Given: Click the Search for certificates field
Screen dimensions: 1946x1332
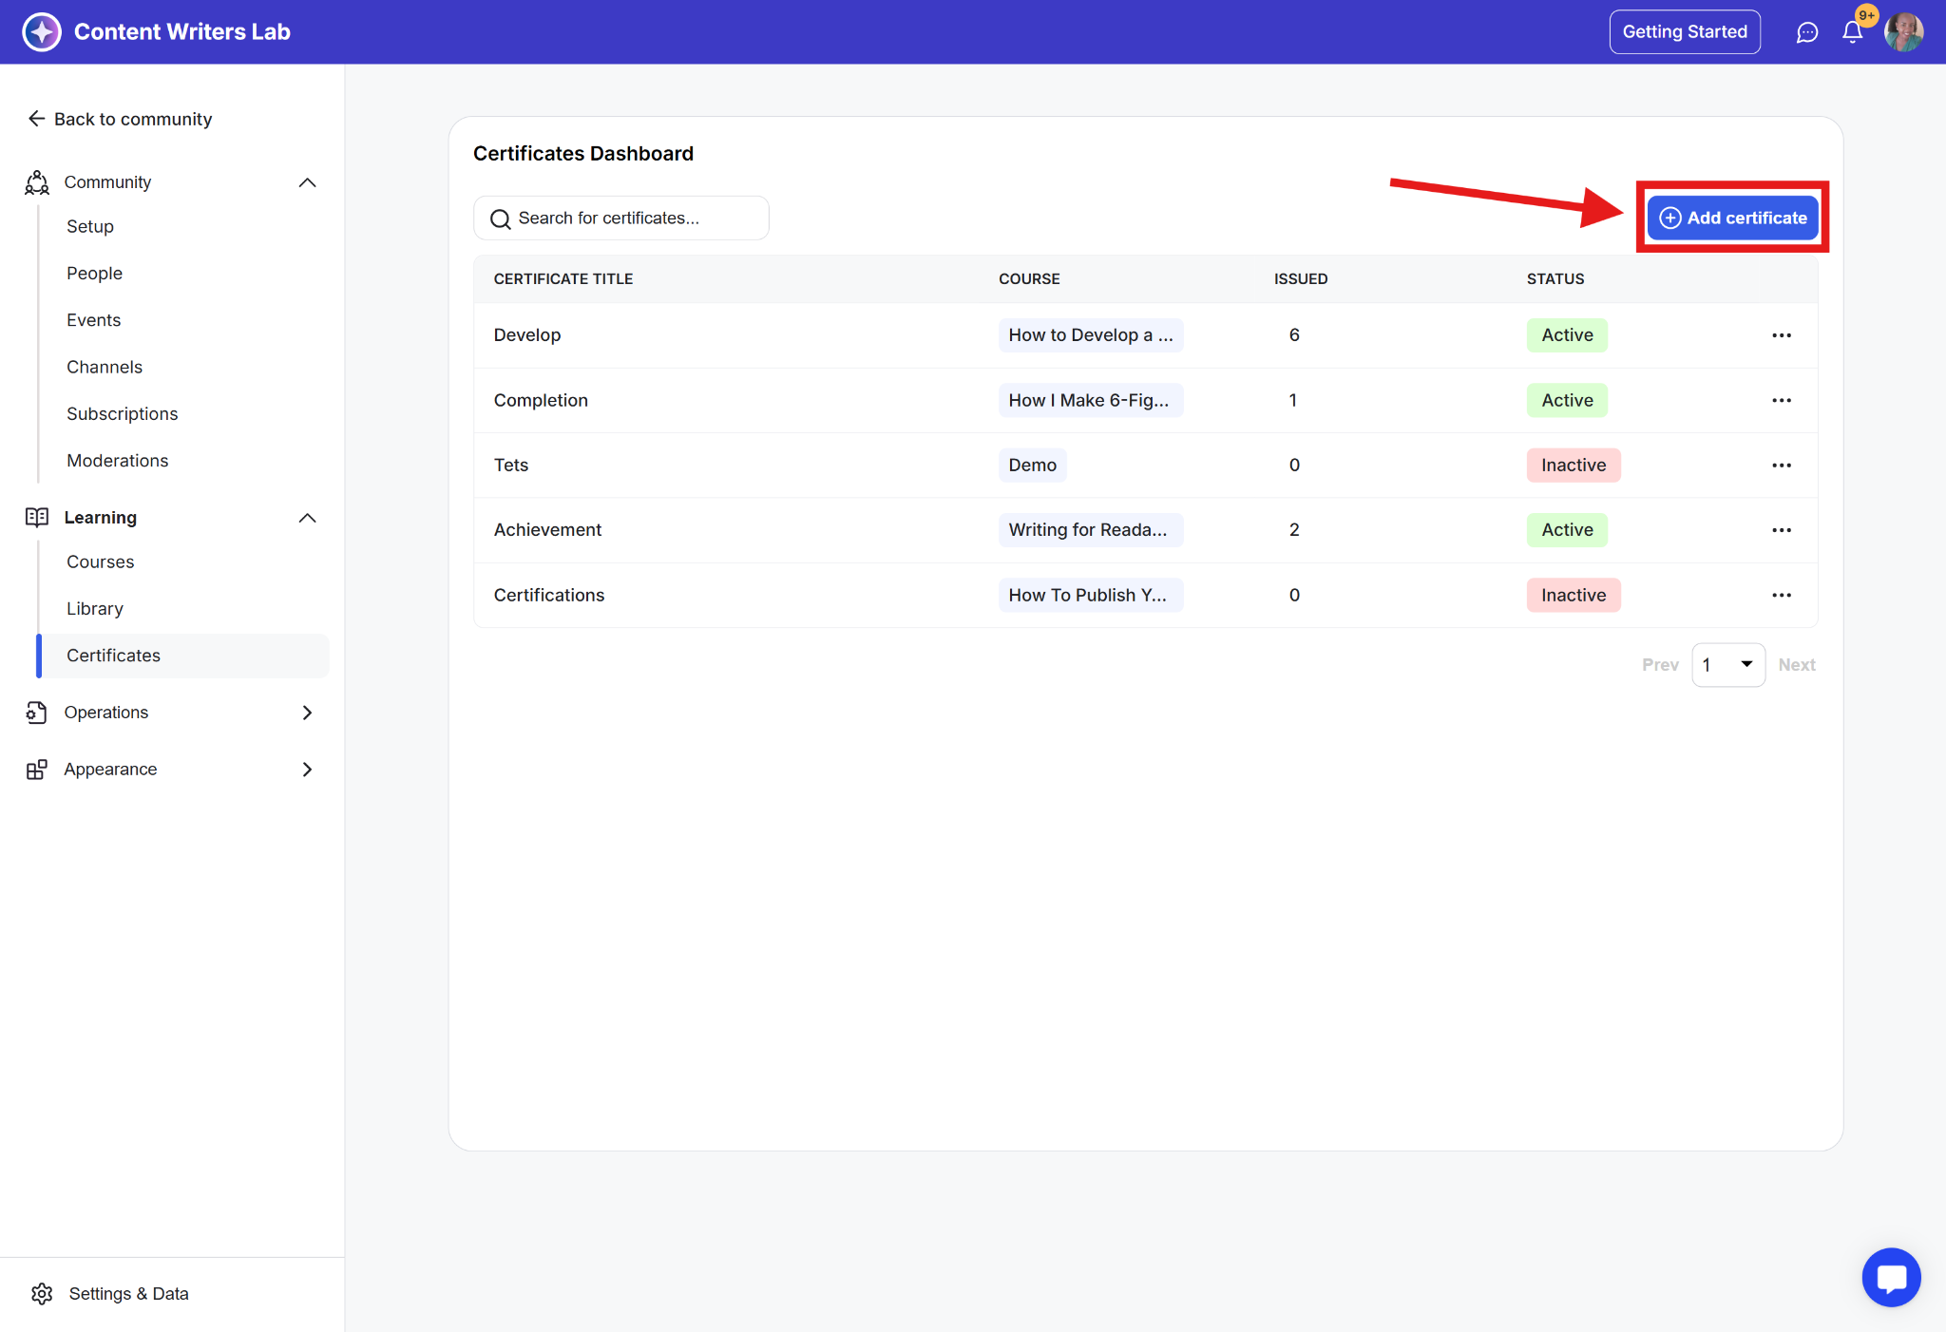Looking at the screenshot, I should tap(621, 219).
